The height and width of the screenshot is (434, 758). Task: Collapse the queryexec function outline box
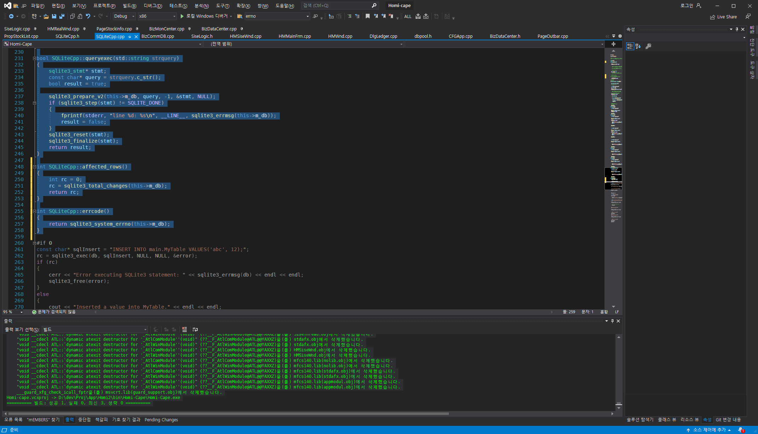34,59
